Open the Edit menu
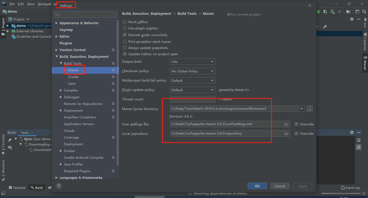The image size is (368, 198). pos(21,4)
